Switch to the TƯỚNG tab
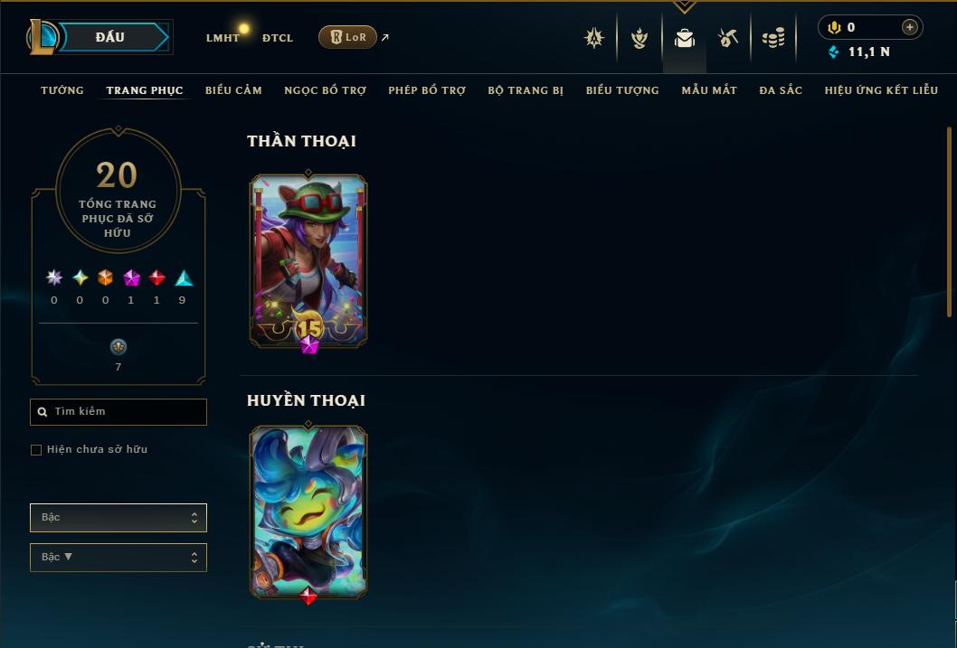This screenshot has width=957, height=648. pyautogui.click(x=62, y=90)
